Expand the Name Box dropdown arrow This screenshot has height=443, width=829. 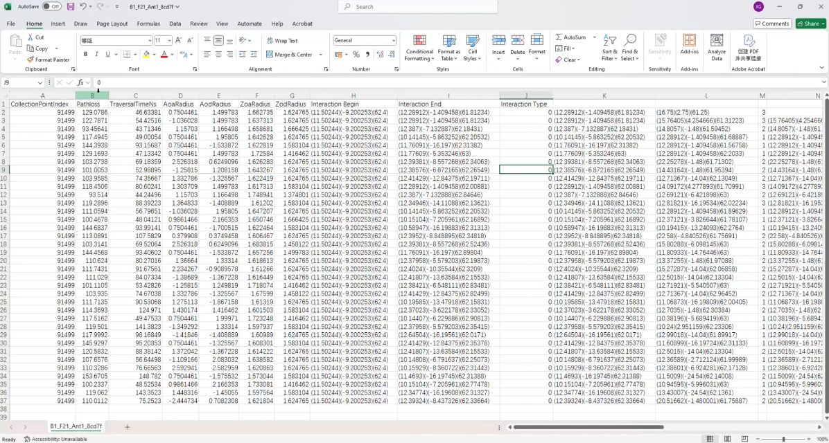click(40, 83)
